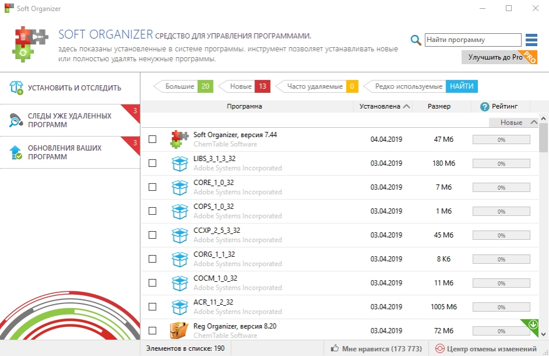Click the Soft Organizer 0% rating bar

501,139
